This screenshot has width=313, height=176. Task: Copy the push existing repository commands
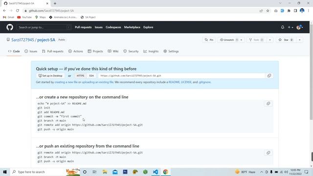268,153
